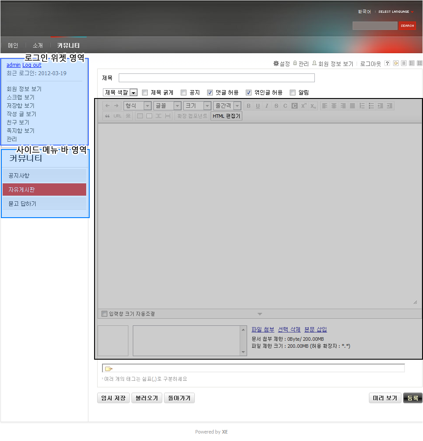Click the Strikethrough icon in editor toolbar

tap(276, 106)
